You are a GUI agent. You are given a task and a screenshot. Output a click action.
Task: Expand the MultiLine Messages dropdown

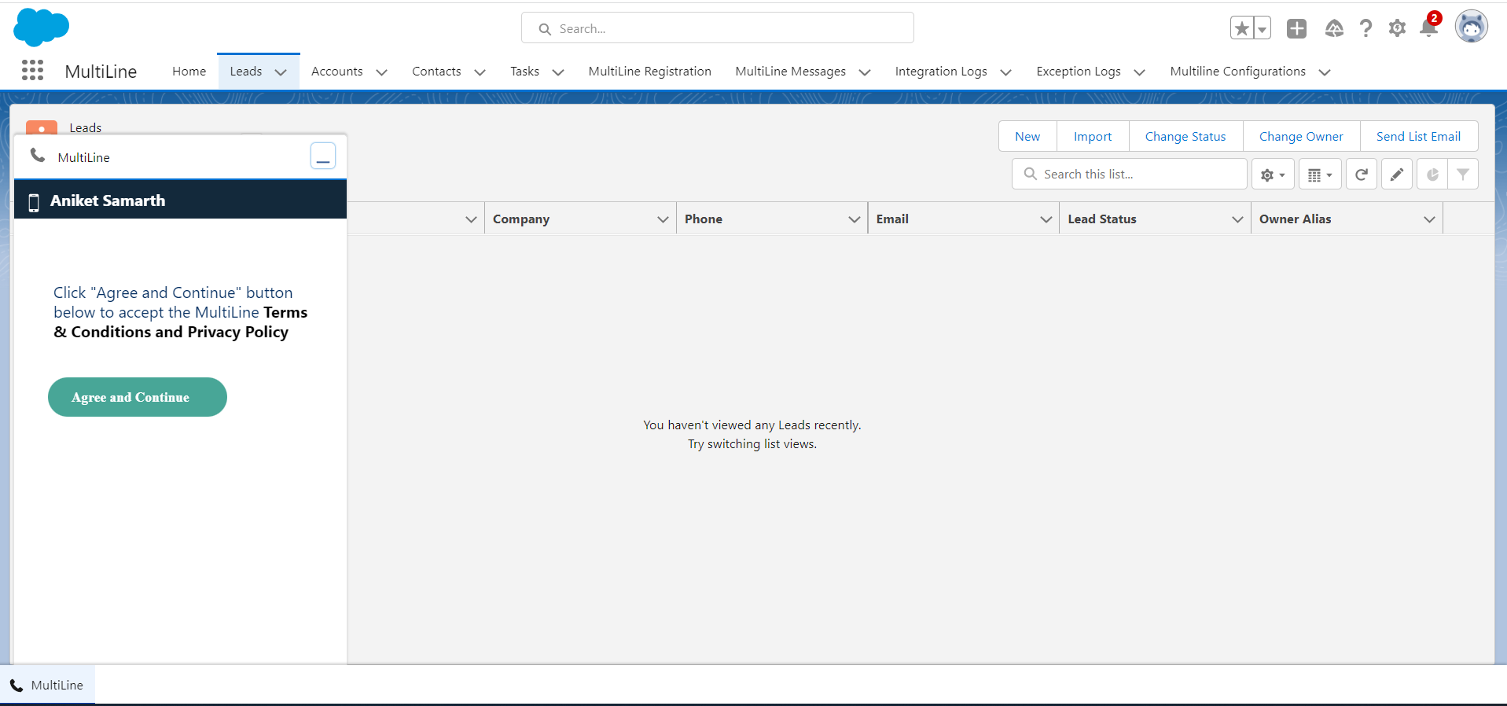click(x=865, y=72)
